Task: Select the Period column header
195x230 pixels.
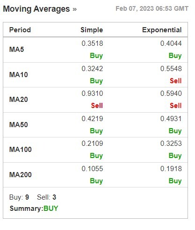Action: click(20, 30)
